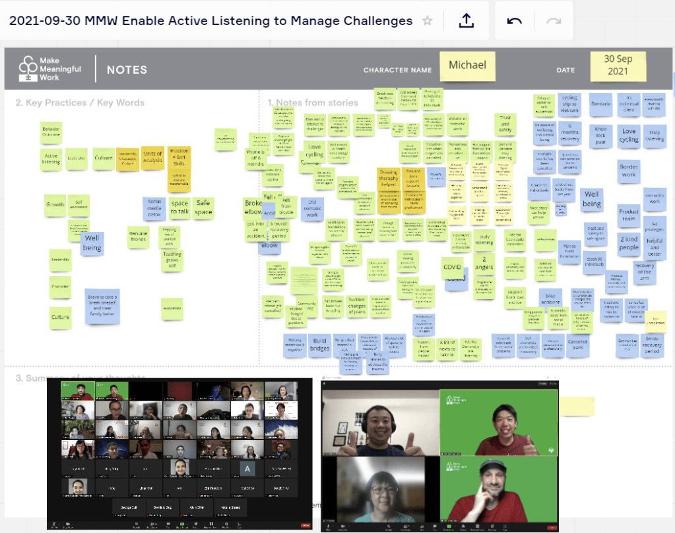Toggle microphone mute in gallery Zoom window
Viewport: 675px width, 533px height.
57,525
